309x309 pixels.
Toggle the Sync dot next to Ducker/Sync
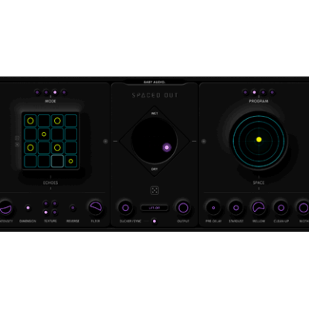click(x=154, y=221)
